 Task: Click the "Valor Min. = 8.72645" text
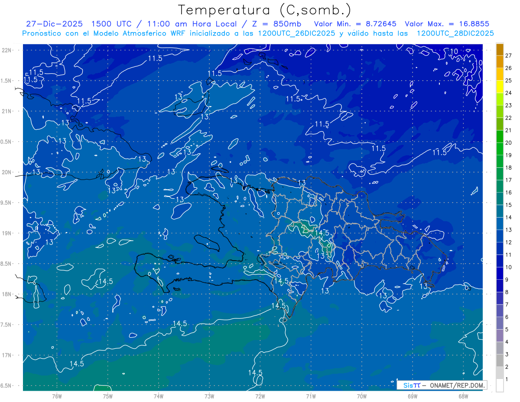coord(355,24)
